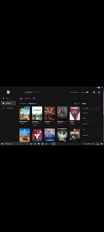This screenshot has height=232, width=104.
Task: Open three-dot menu for first Chivalry 2
Action: pyautogui.click(x=53, y=122)
